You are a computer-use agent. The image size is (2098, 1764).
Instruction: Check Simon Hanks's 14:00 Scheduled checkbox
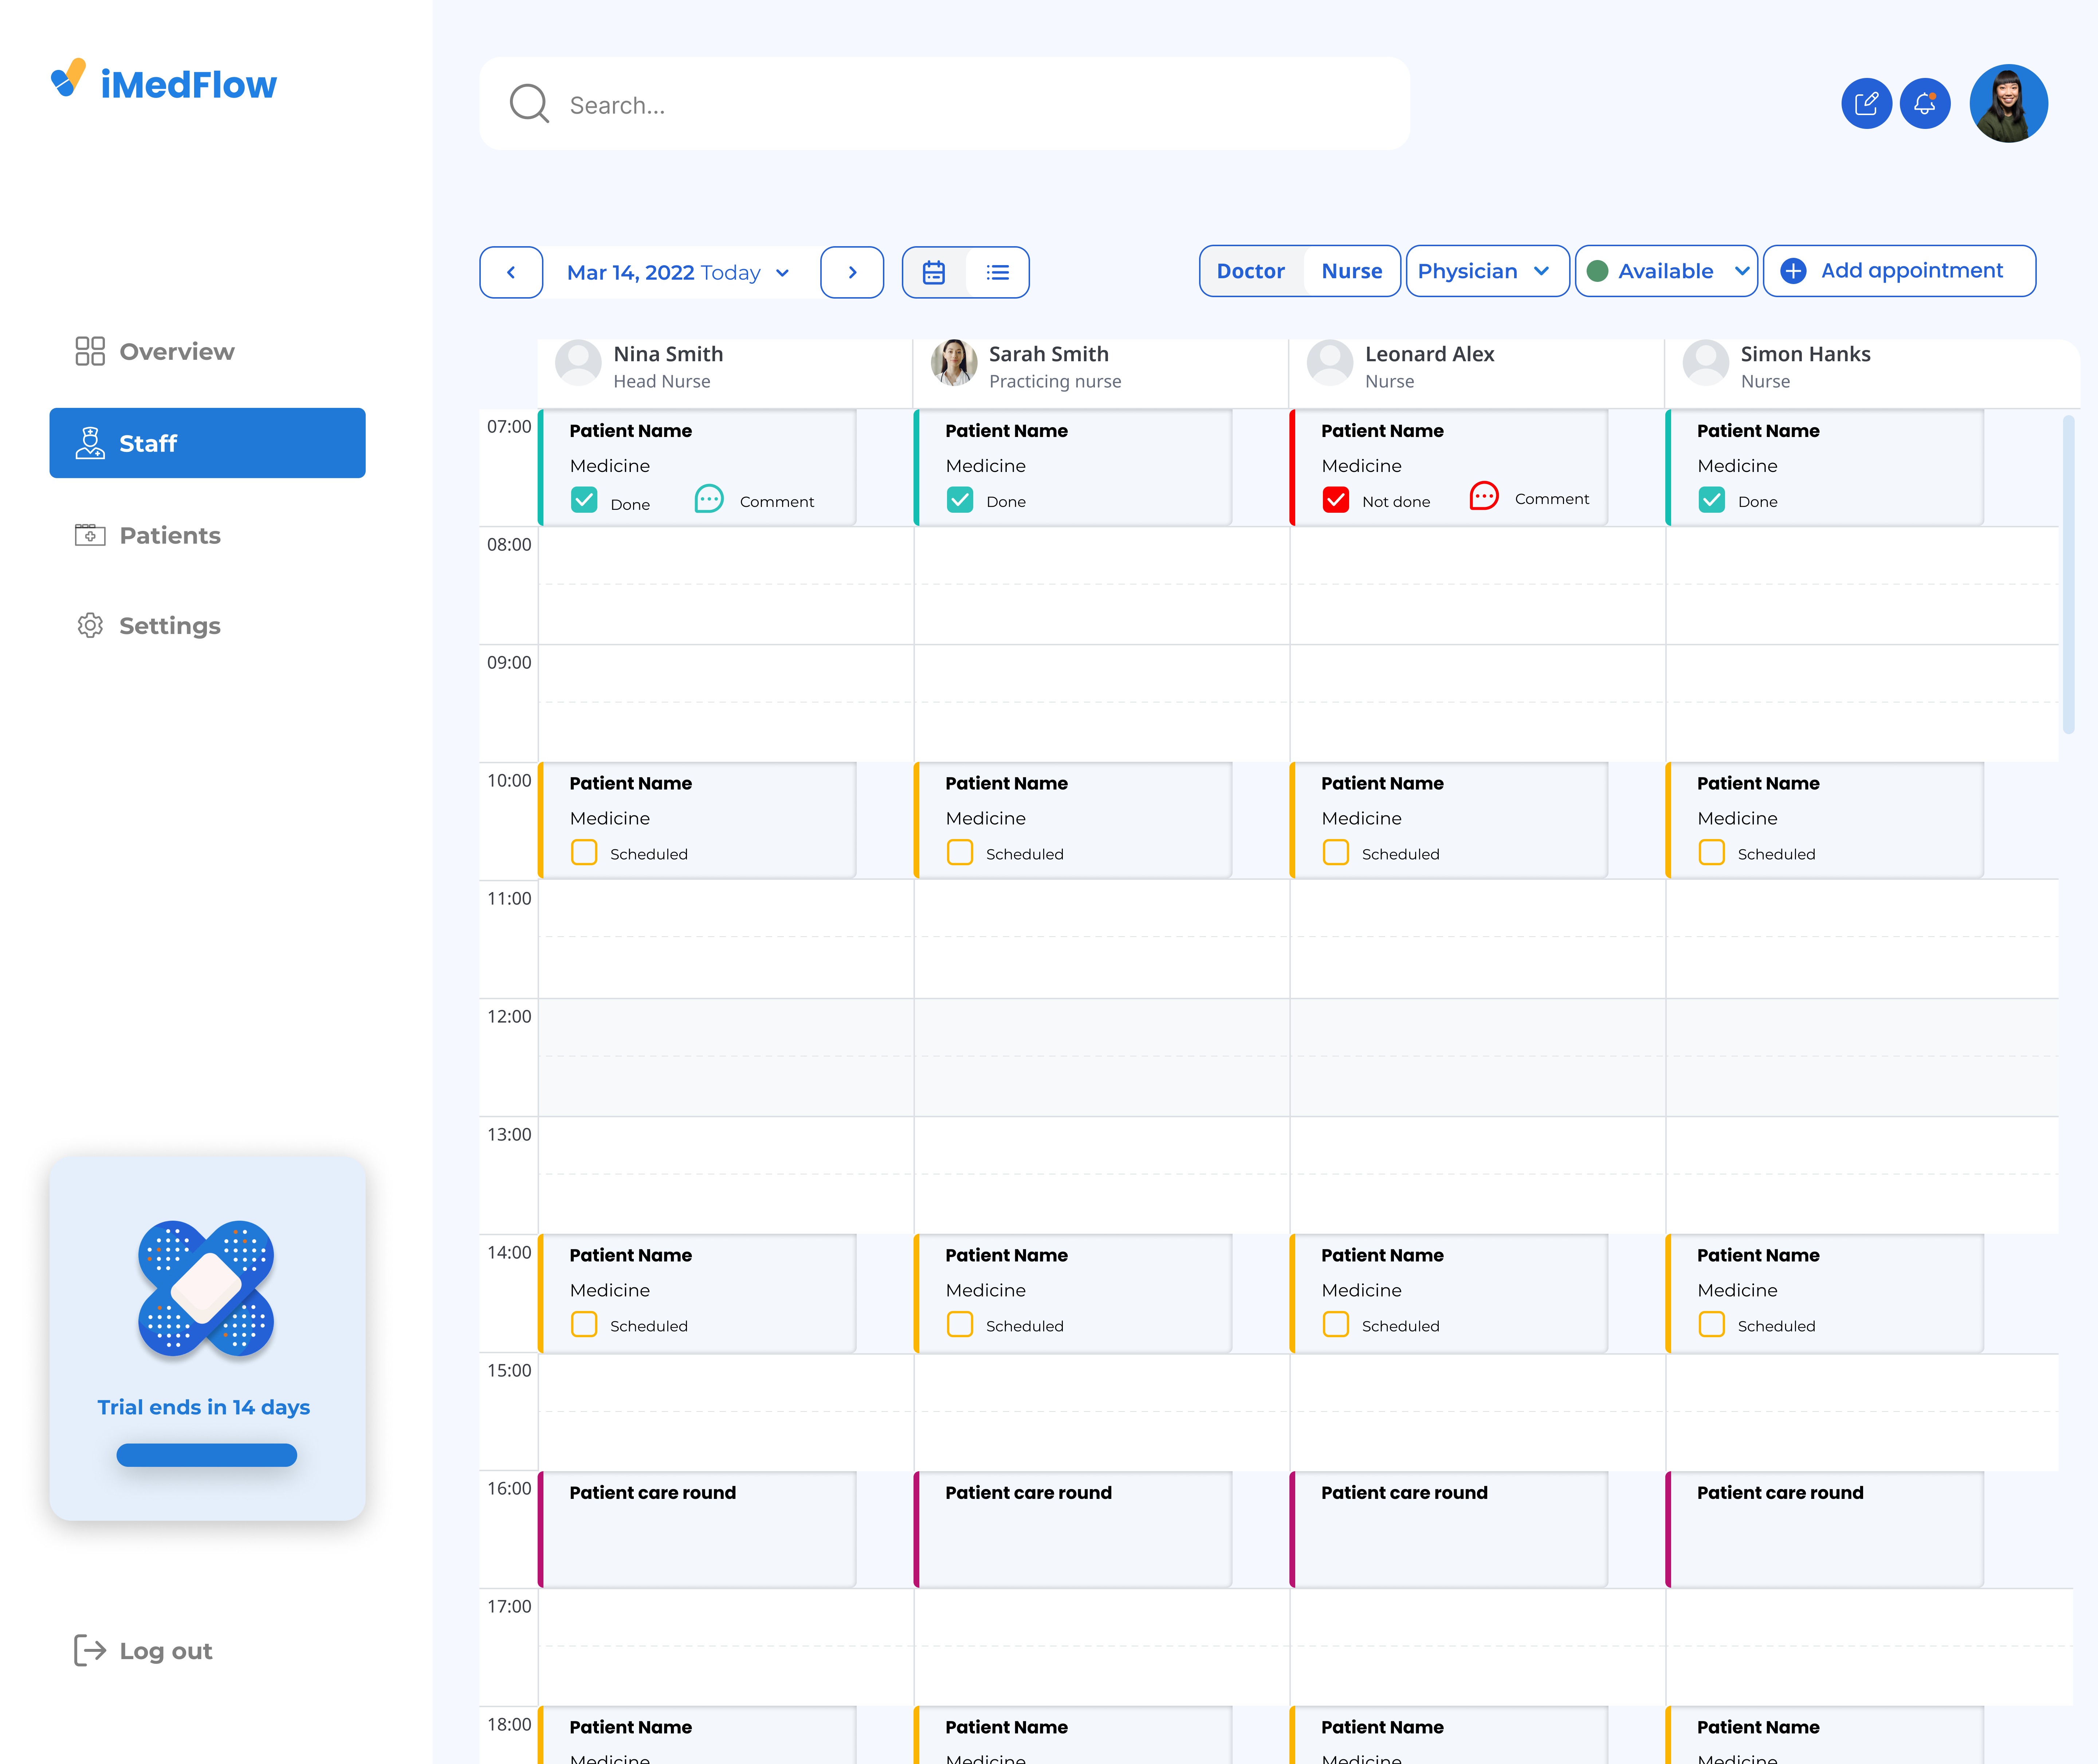(1712, 1324)
